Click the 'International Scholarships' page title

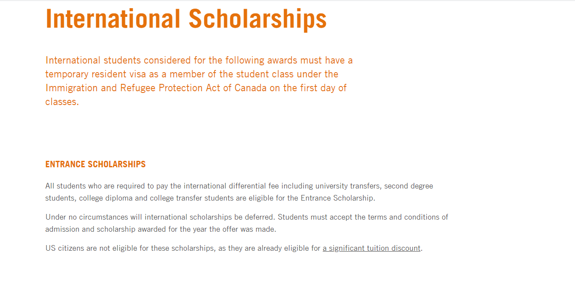pos(186,19)
